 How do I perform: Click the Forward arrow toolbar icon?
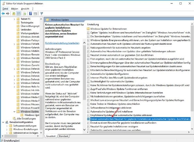[8, 14]
